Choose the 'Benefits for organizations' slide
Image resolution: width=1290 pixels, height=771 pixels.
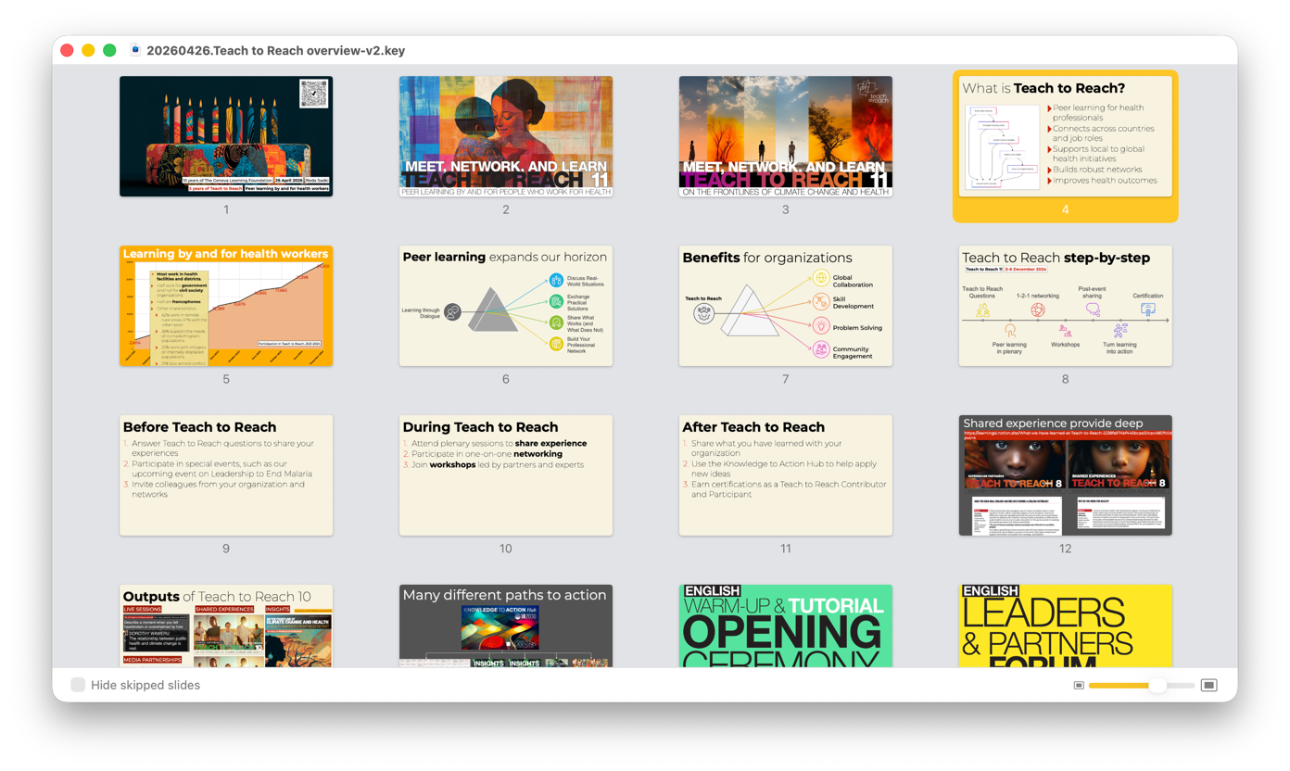click(x=786, y=306)
